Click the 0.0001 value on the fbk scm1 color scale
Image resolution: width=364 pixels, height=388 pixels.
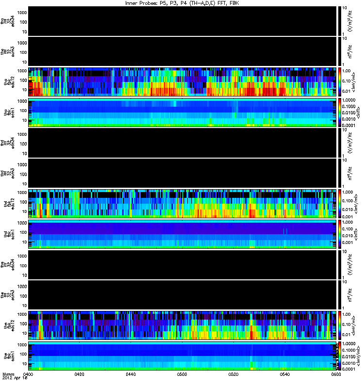(348, 369)
